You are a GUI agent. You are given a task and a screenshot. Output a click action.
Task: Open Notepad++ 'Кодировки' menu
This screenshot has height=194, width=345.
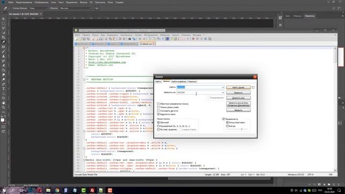[113, 35]
